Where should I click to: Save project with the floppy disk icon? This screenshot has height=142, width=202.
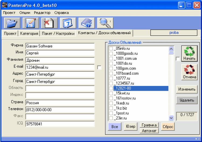pos(31,23)
